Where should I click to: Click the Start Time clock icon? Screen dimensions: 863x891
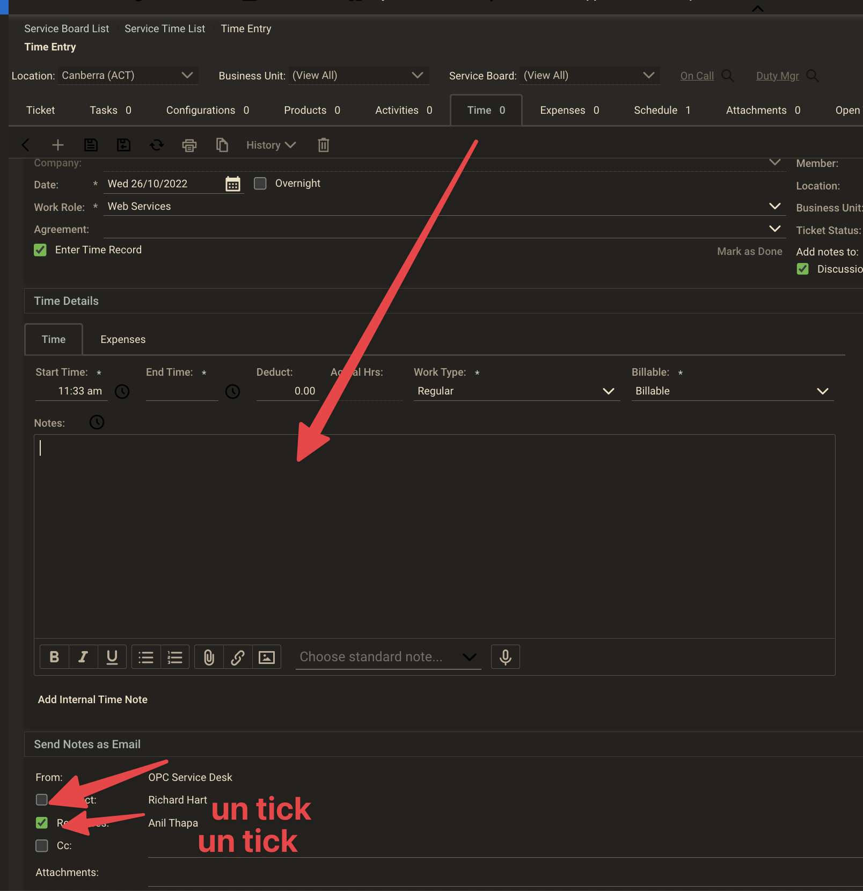[x=122, y=391]
